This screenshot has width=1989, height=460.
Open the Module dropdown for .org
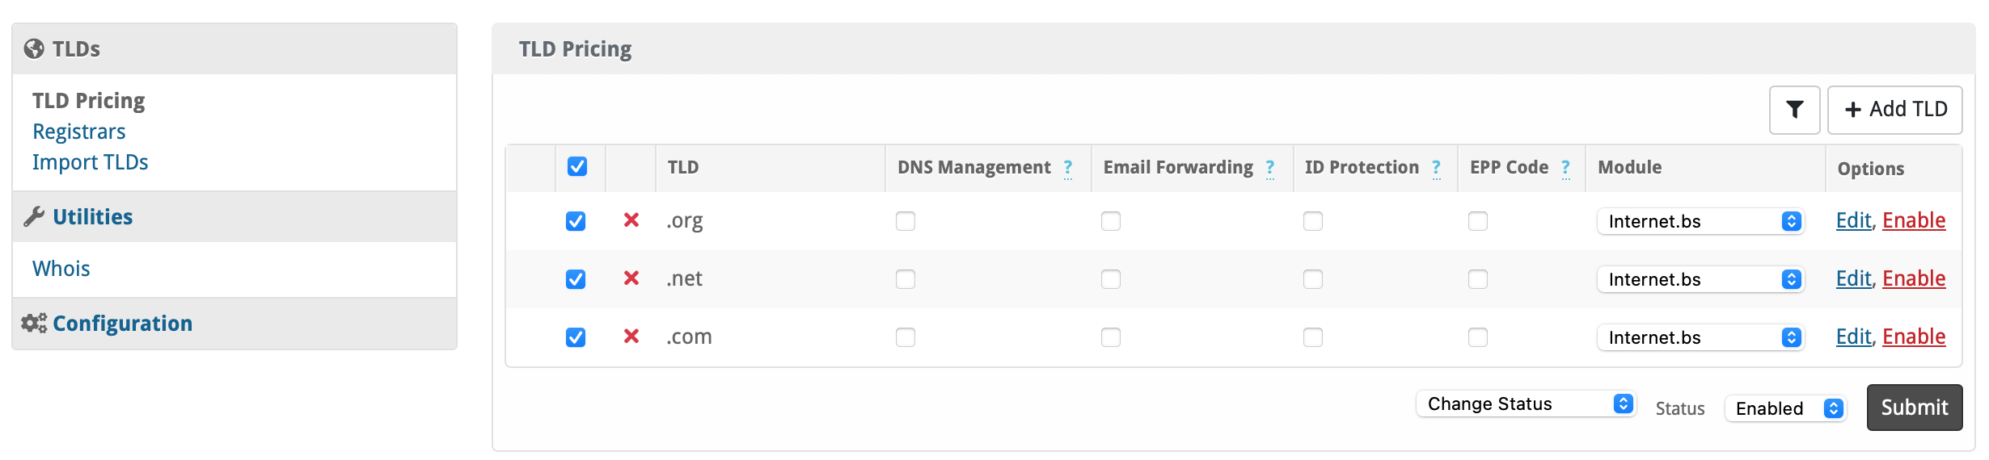[x=1700, y=221]
